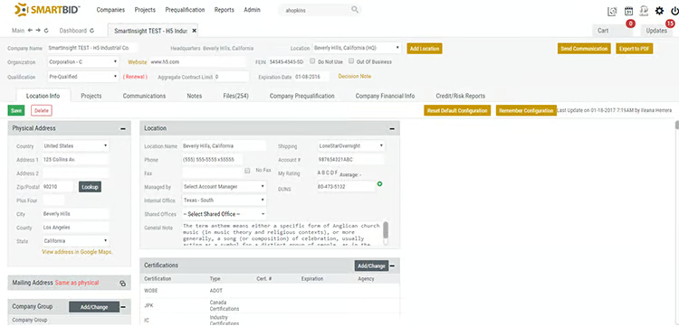The width and height of the screenshot is (679, 326).
Task: Click the DUNS number field
Action: 346,187
